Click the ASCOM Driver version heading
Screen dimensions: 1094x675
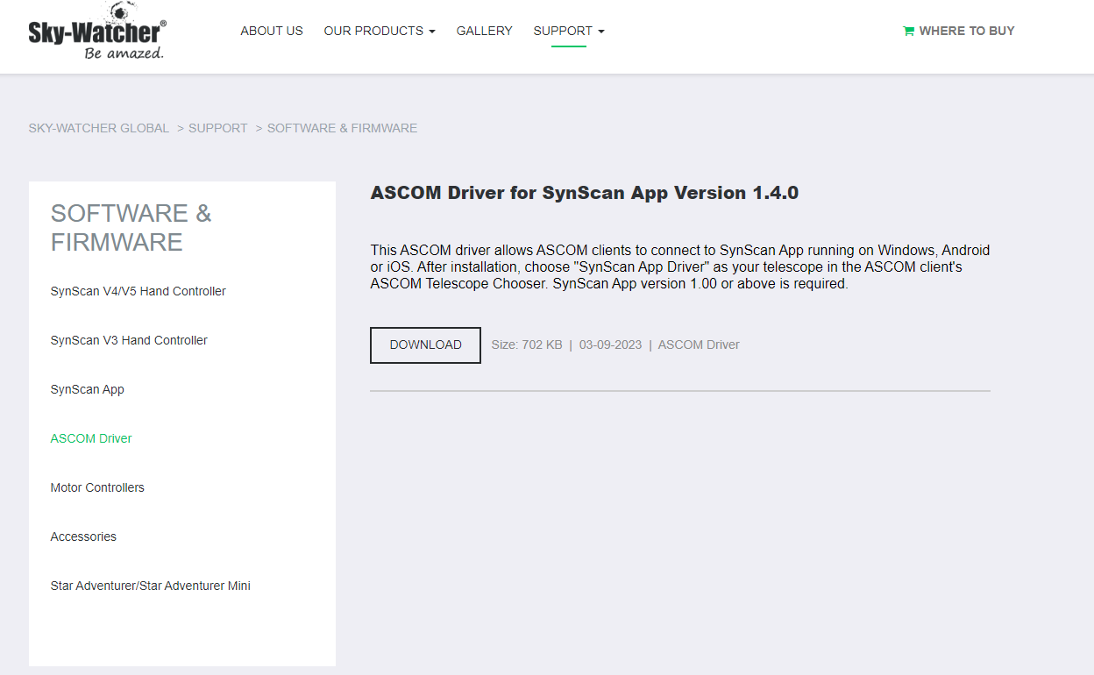coord(585,193)
